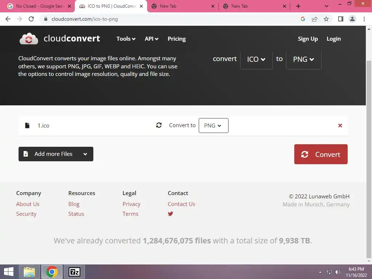Open the Contact Us footer link
372x279 pixels.
click(182, 204)
